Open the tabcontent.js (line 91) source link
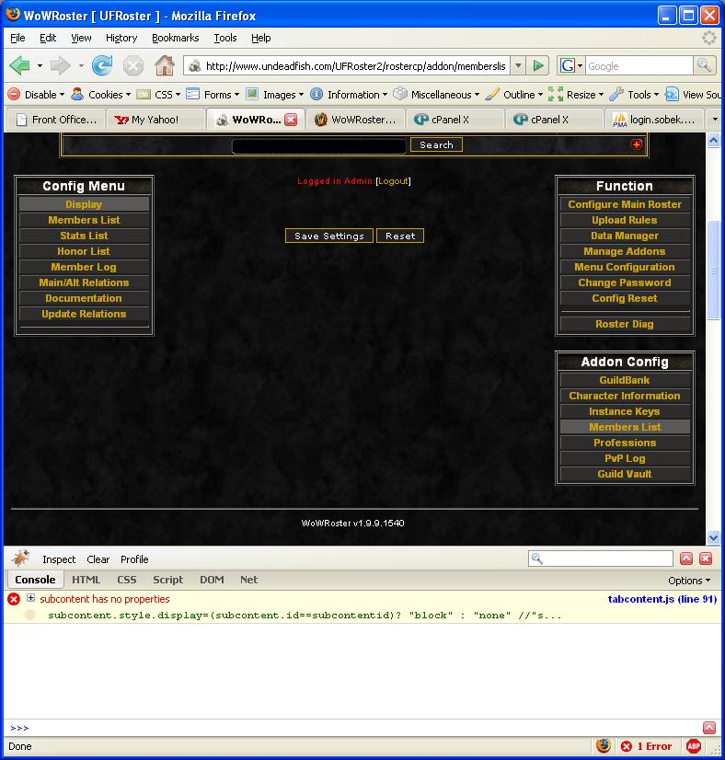This screenshot has height=760, width=725. point(662,599)
